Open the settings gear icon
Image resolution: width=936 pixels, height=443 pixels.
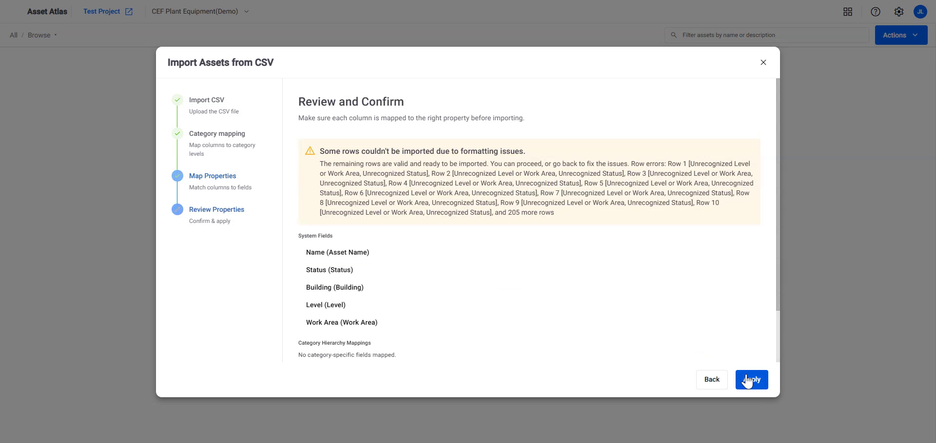point(899,12)
